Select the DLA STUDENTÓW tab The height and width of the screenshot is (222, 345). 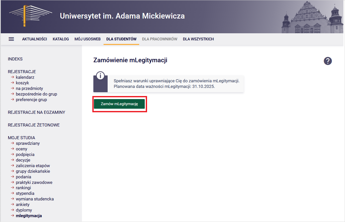121,39
